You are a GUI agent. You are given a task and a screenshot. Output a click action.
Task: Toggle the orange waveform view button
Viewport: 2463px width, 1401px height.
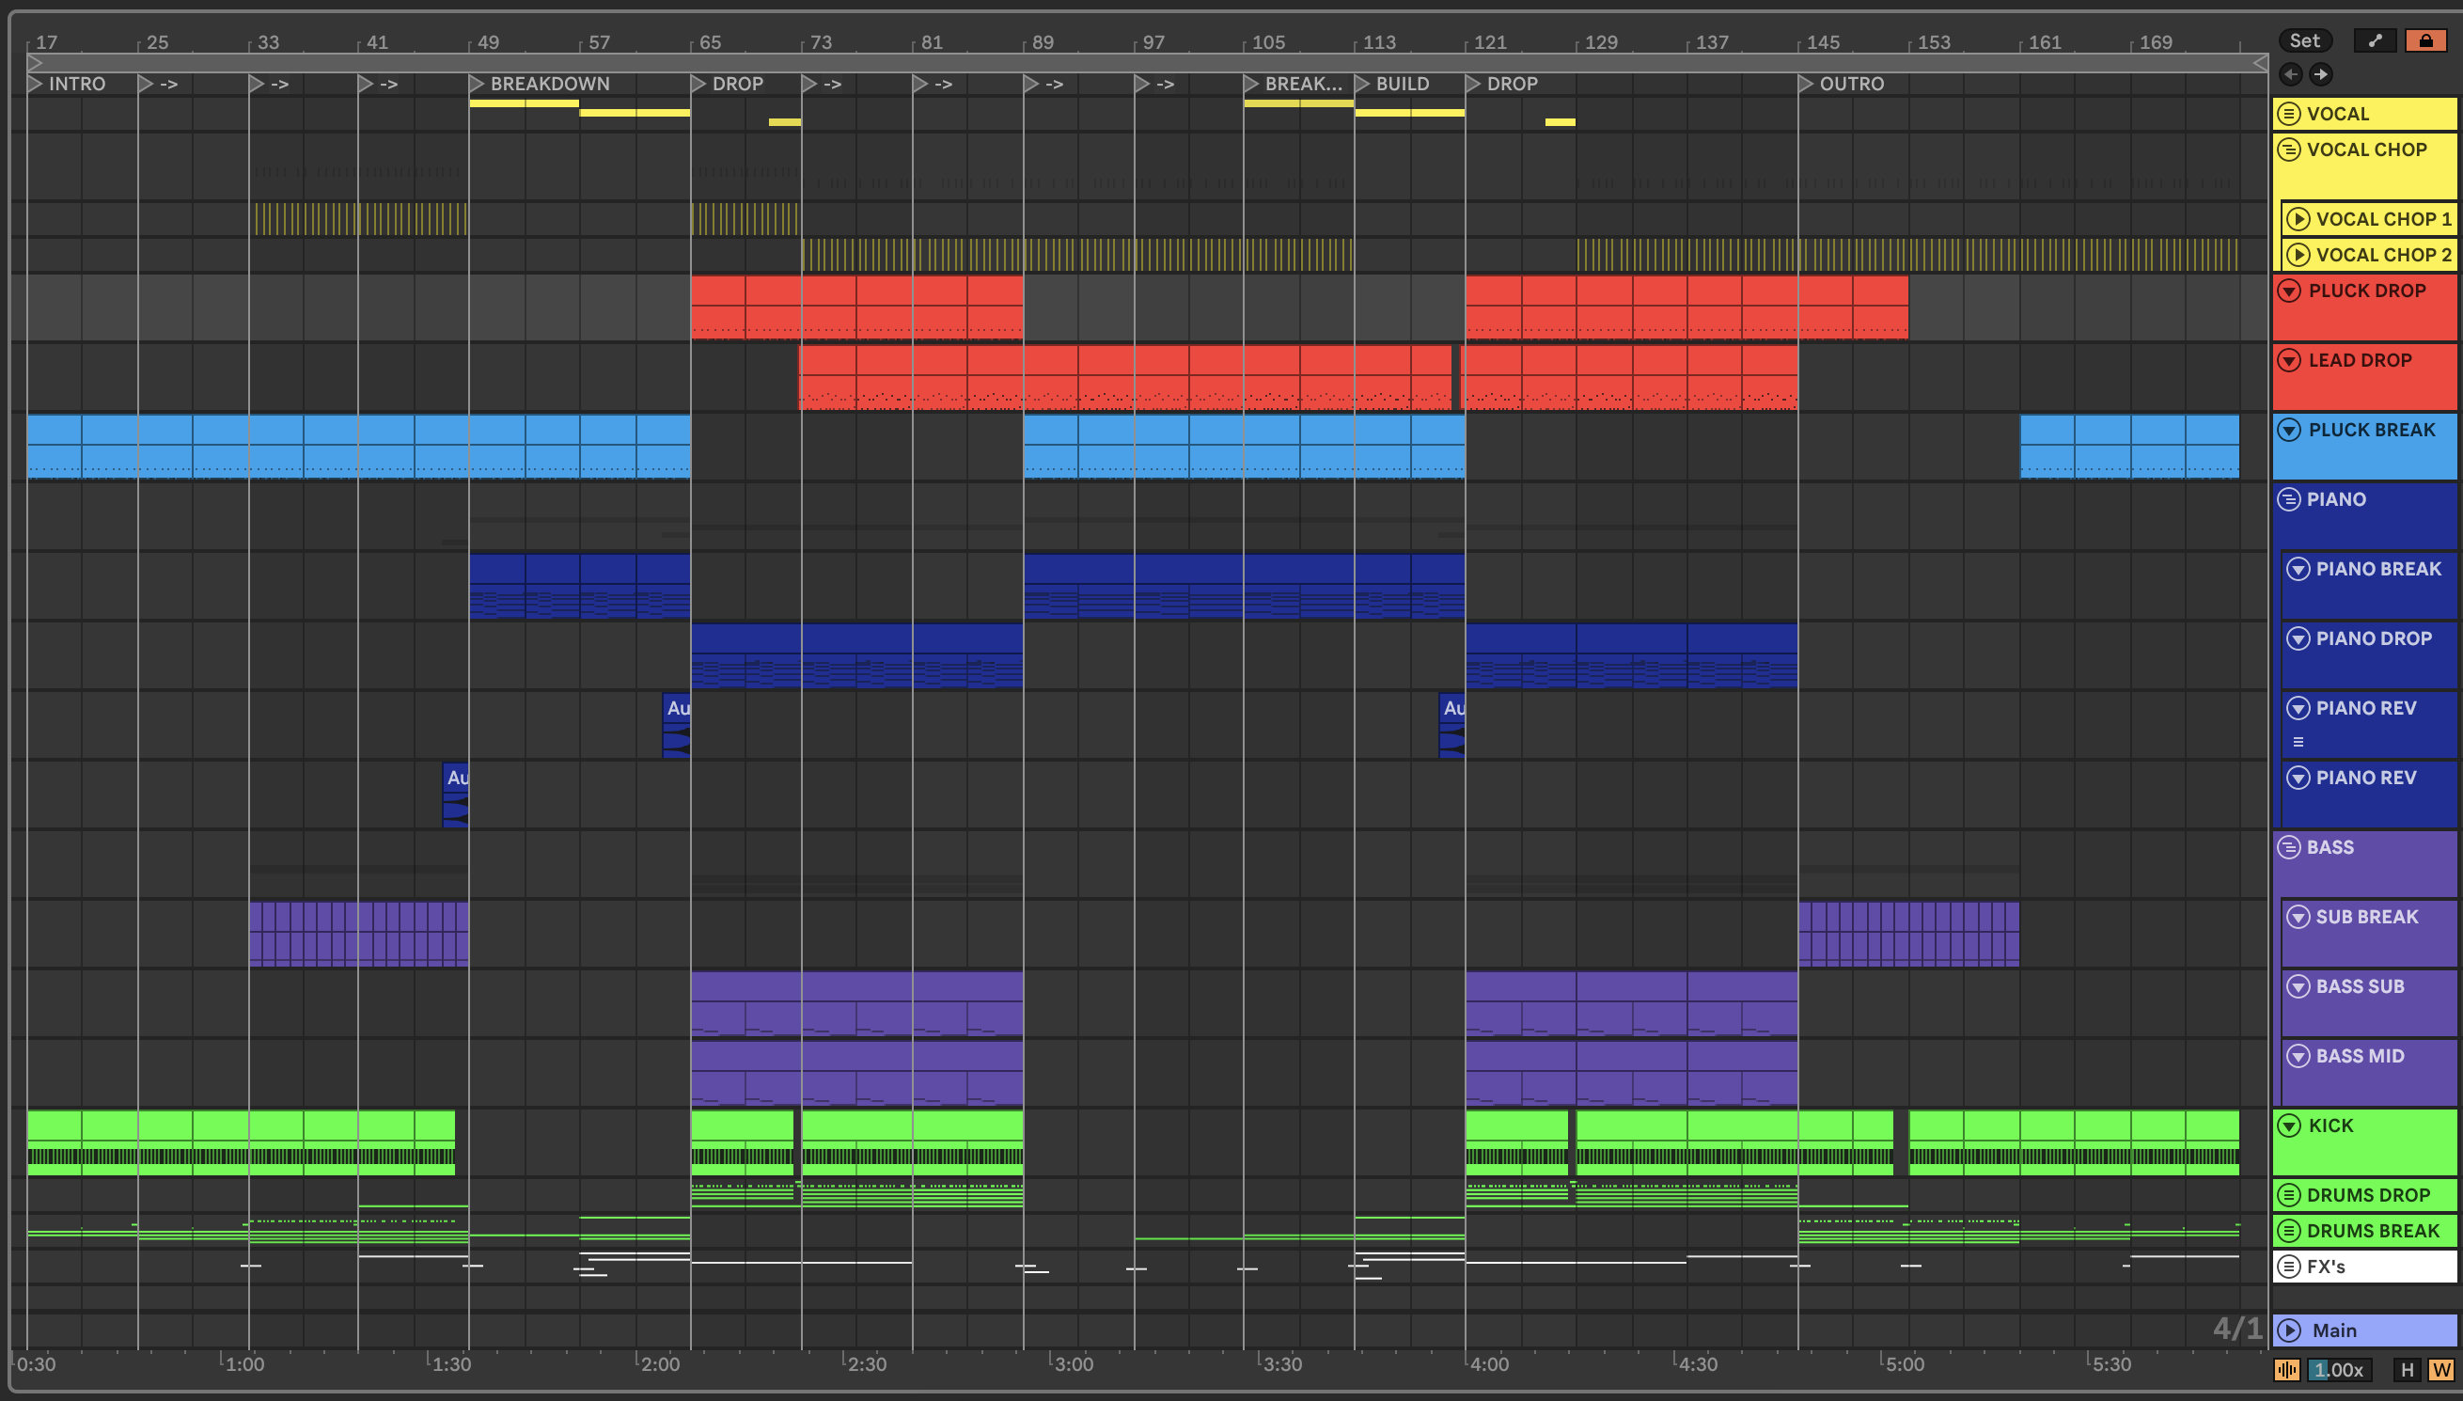coord(2286,1369)
